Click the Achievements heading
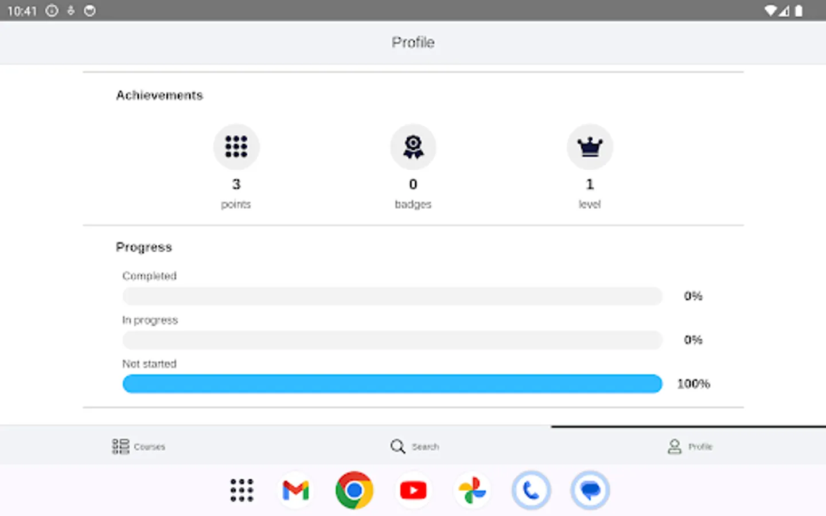826x516 pixels. coord(159,95)
